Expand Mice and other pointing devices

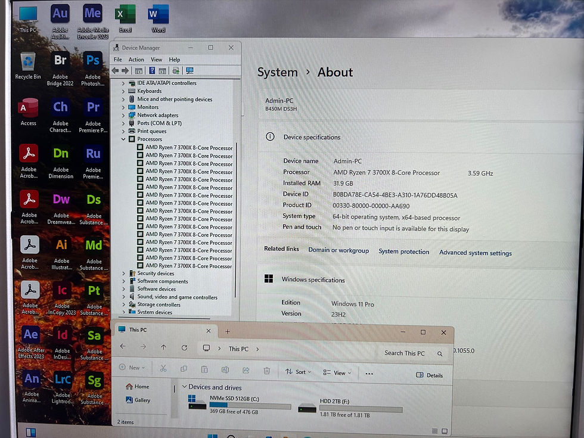(123, 99)
